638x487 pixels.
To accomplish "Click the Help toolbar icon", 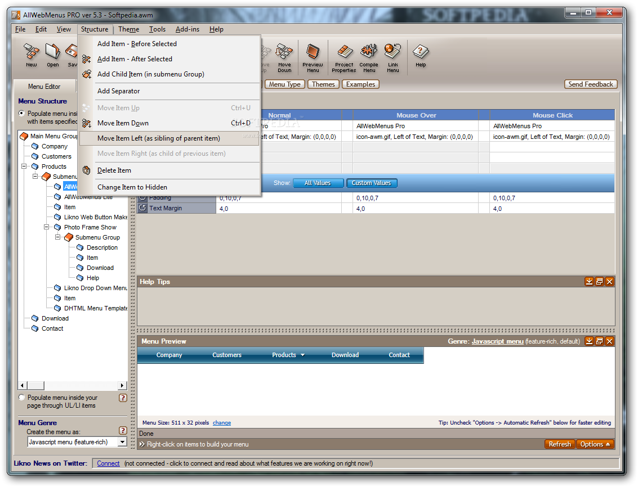I will pyautogui.click(x=421, y=55).
